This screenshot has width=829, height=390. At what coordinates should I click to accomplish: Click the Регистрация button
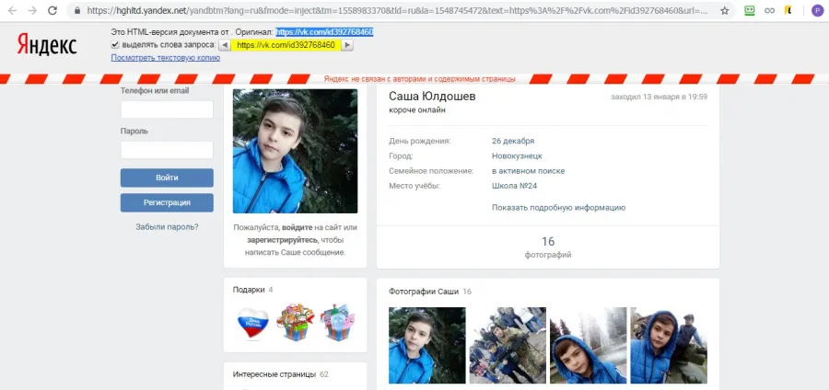coord(167,202)
